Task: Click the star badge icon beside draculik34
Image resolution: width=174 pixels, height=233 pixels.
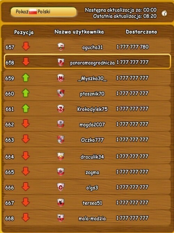Action: point(61,156)
